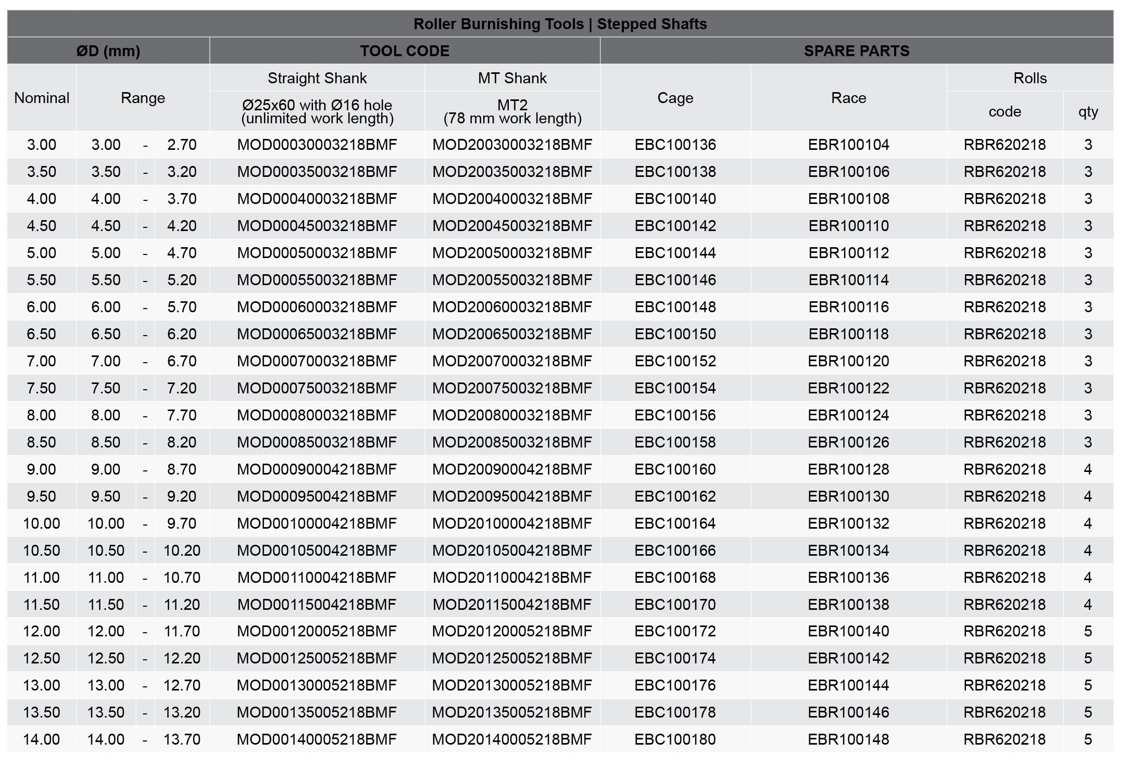1128x767 pixels.
Task: Select cage code EBC100168
Action: pyautogui.click(x=675, y=578)
